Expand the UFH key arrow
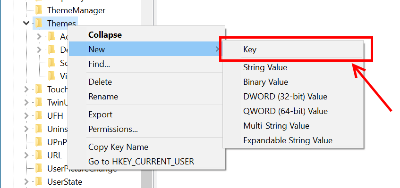 26,115
